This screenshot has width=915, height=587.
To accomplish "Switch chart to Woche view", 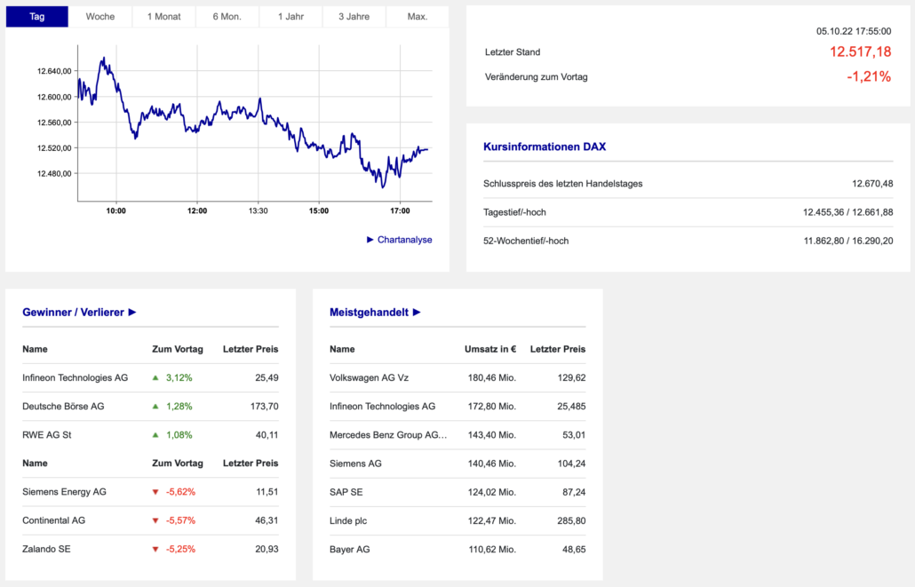I will pyautogui.click(x=100, y=17).
